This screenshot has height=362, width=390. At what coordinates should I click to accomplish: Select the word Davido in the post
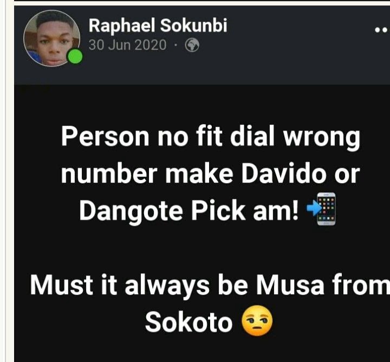283,173
